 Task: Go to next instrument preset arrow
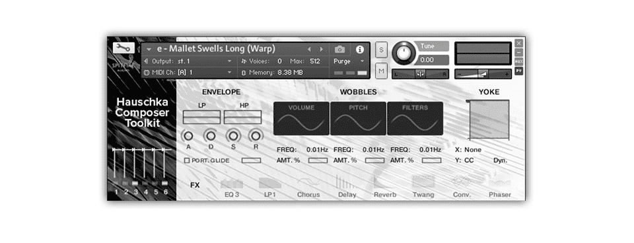click(322, 50)
